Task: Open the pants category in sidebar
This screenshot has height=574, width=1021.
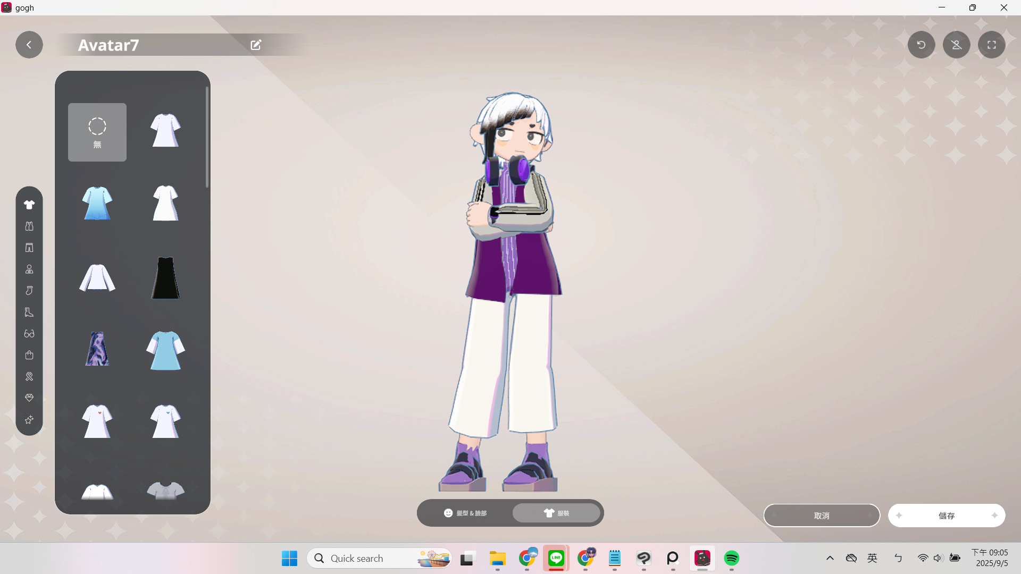Action: click(29, 248)
